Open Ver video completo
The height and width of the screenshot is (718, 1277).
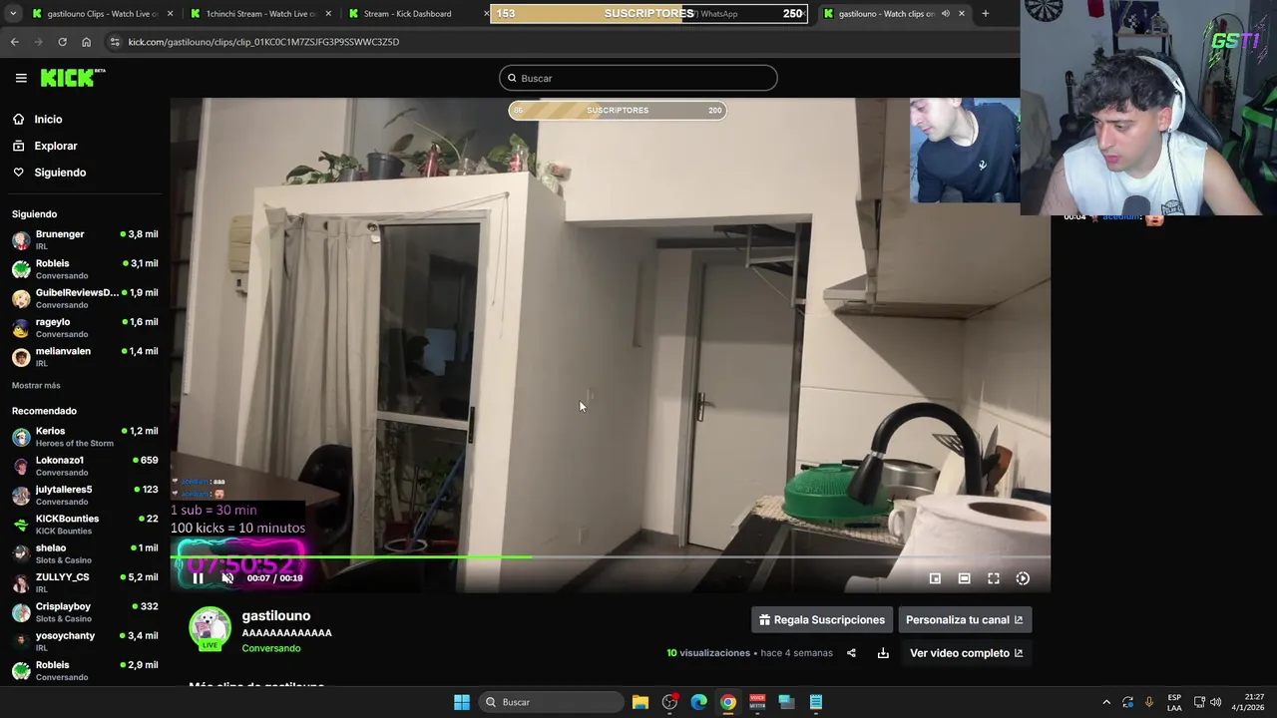click(x=966, y=653)
